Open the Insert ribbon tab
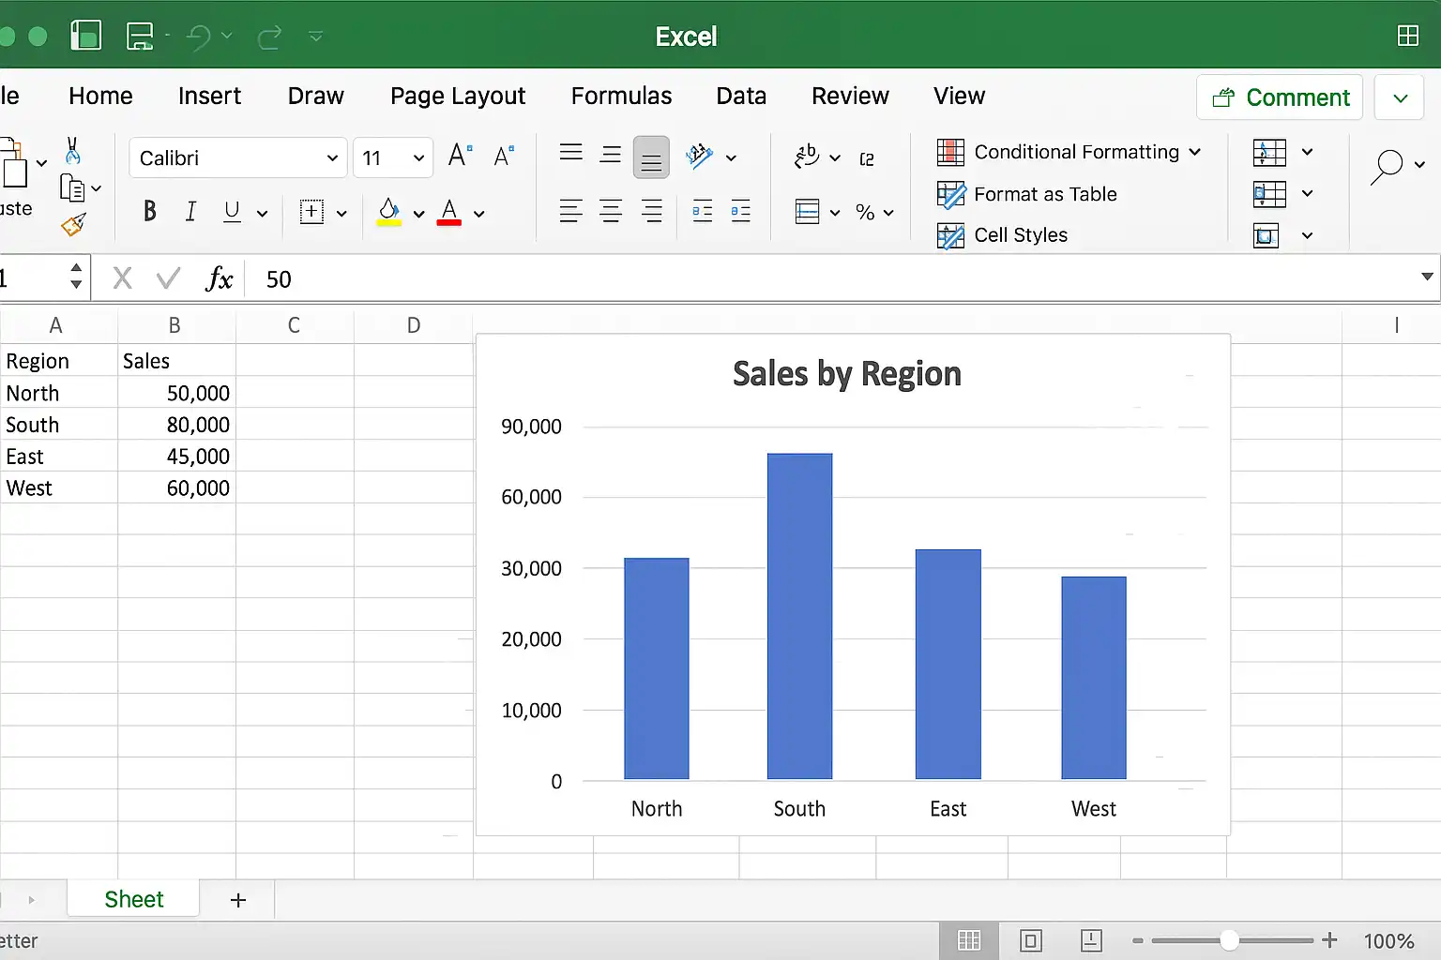Screen dimensions: 1441x960 pyautogui.click(x=209, y=96)
